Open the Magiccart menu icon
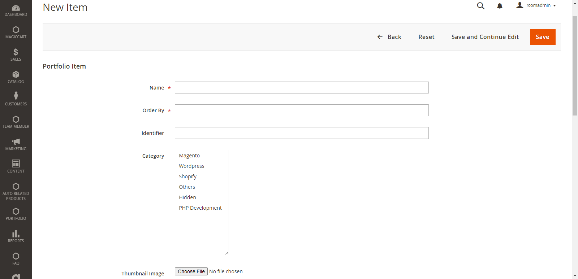Screen dimensions: 578x279 tap(16, 30)
